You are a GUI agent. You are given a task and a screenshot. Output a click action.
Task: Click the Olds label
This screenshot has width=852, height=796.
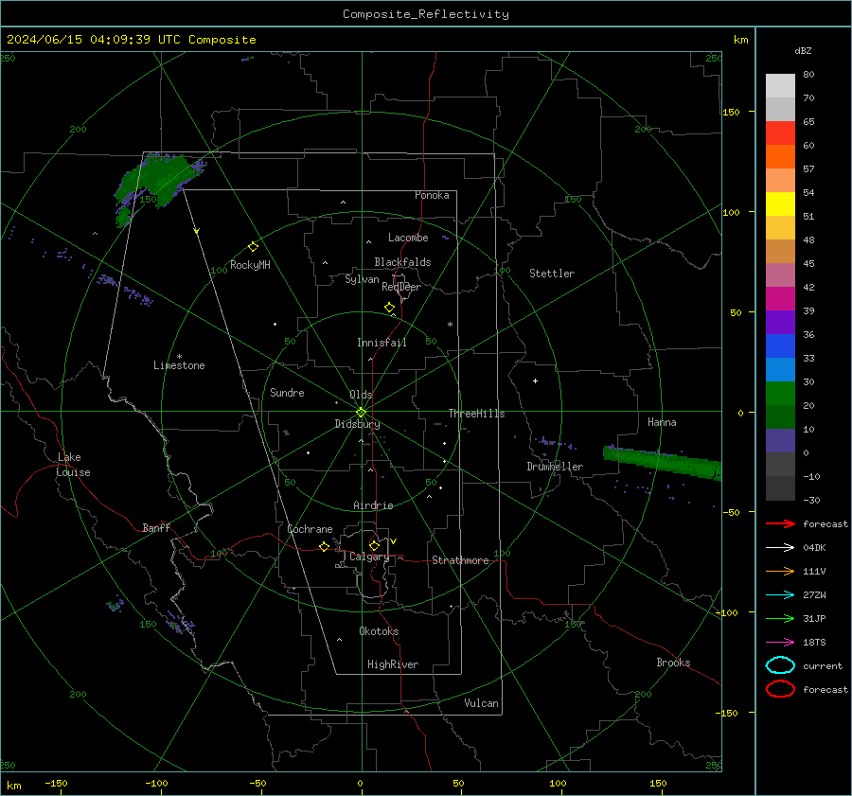[x=361, y=395]
